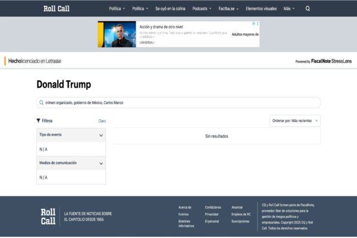Focus the search field with crimen organizado query

pos(178,103)
